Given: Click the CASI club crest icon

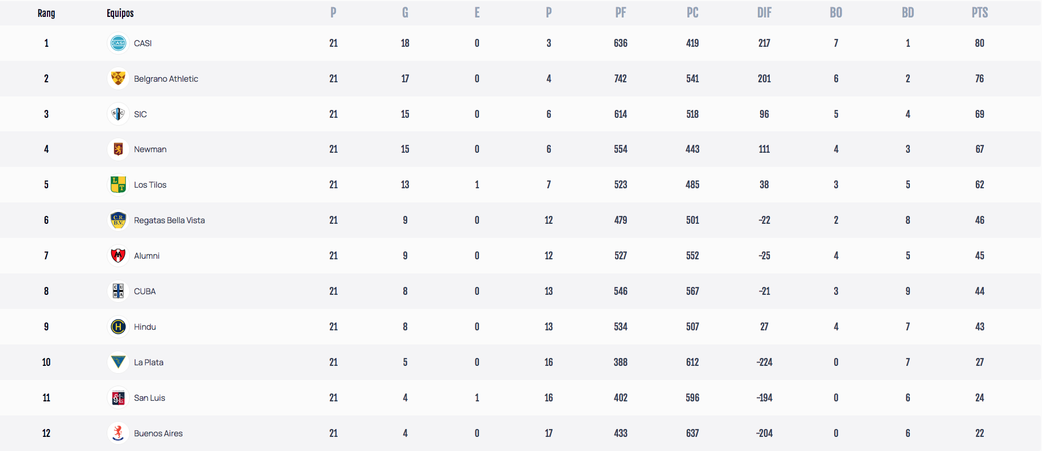Looking at the screenshot, I should pos(118,43).
